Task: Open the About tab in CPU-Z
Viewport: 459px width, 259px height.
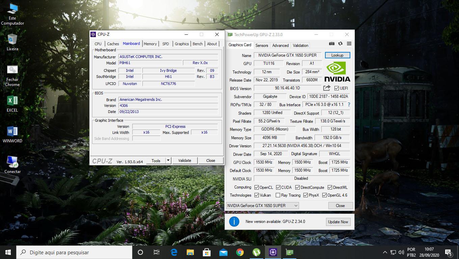Action: 212,44
